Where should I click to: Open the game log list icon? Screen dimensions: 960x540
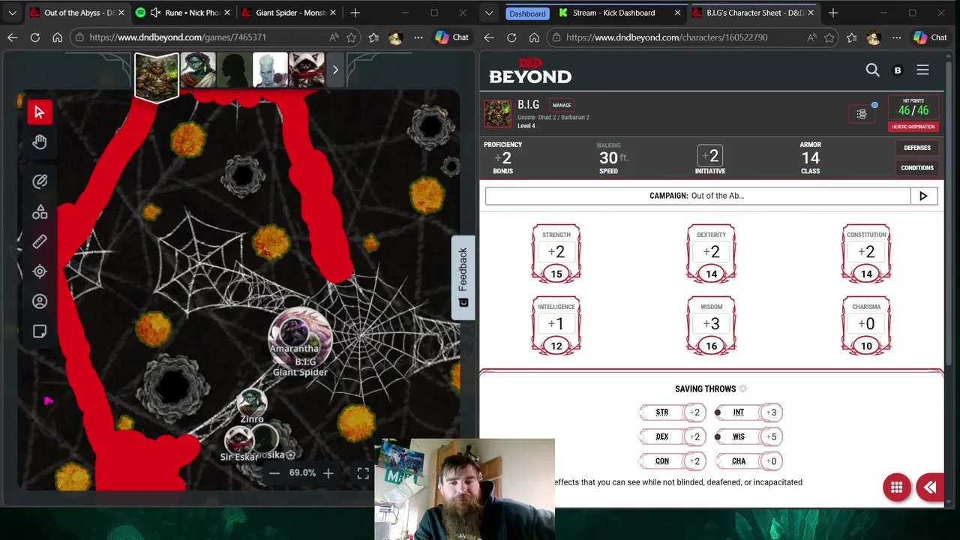coord(861,114)
